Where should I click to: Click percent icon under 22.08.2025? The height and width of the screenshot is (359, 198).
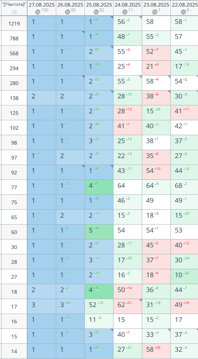coord(183,12)
